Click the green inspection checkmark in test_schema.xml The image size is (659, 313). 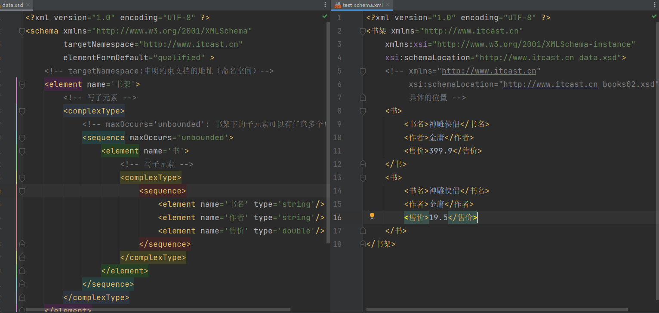point(654,16)
